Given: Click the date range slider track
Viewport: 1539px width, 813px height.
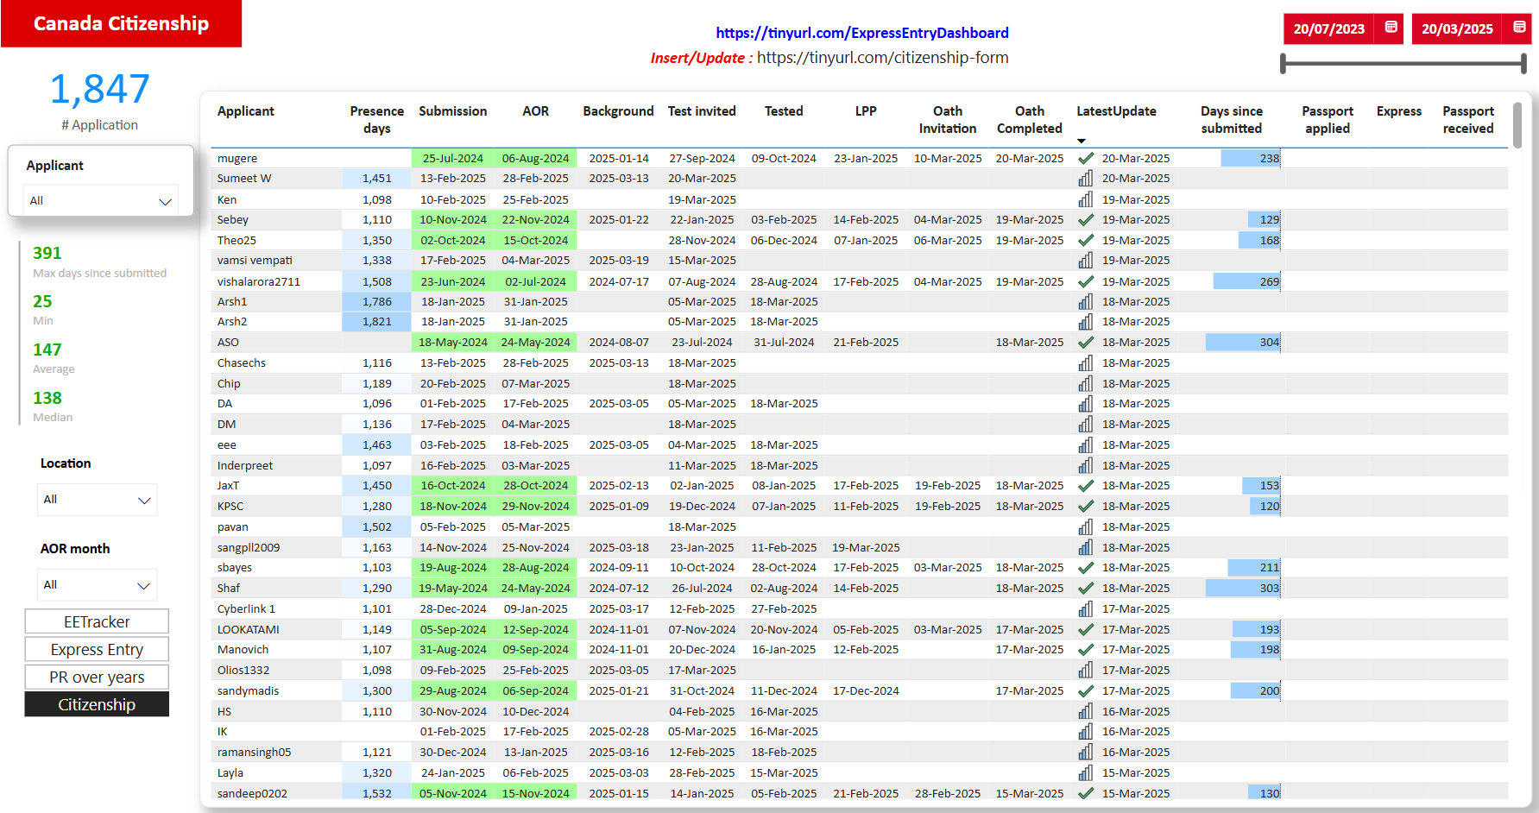Looking at the screenshot, I should click(x=1403, y=63).
